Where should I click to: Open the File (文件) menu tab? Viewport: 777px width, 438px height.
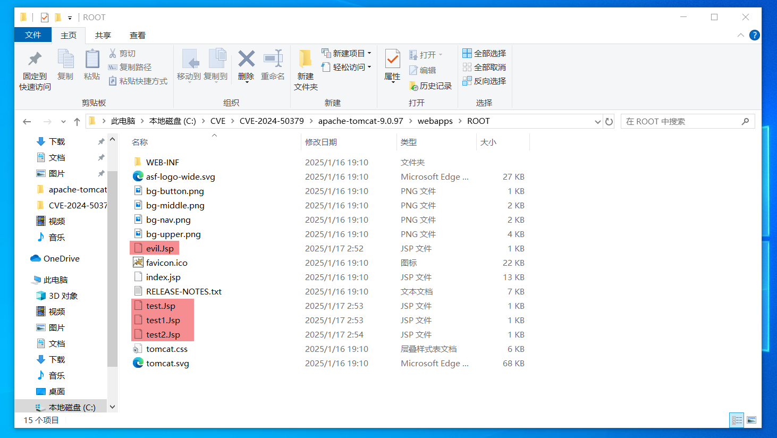click(x=33, y=35)
